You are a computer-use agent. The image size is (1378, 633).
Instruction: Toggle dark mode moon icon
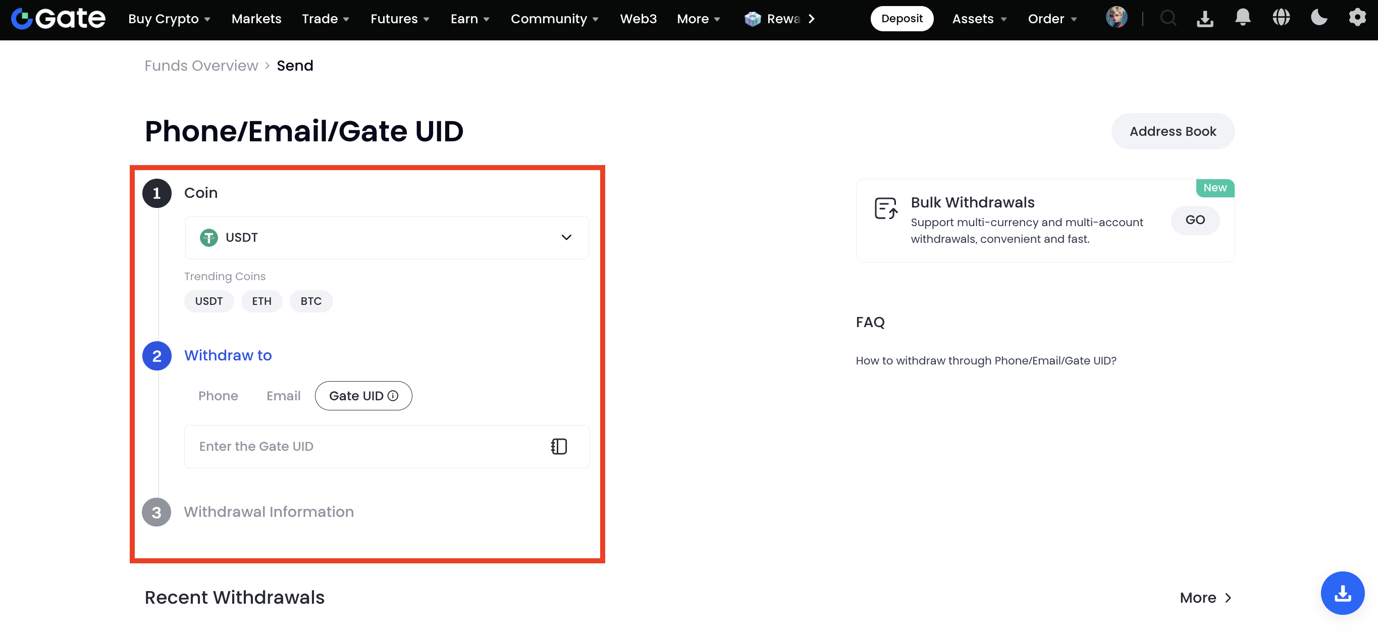pos(1318,18)
